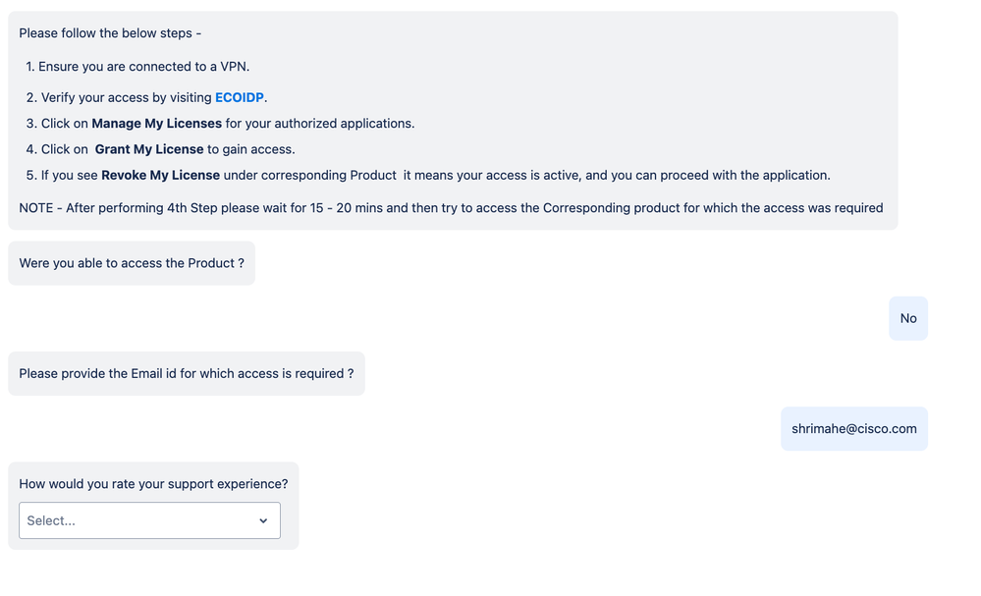Click "Please follow the below steps" heading
This screenshot has height=596, width=981.
(110, 33)
